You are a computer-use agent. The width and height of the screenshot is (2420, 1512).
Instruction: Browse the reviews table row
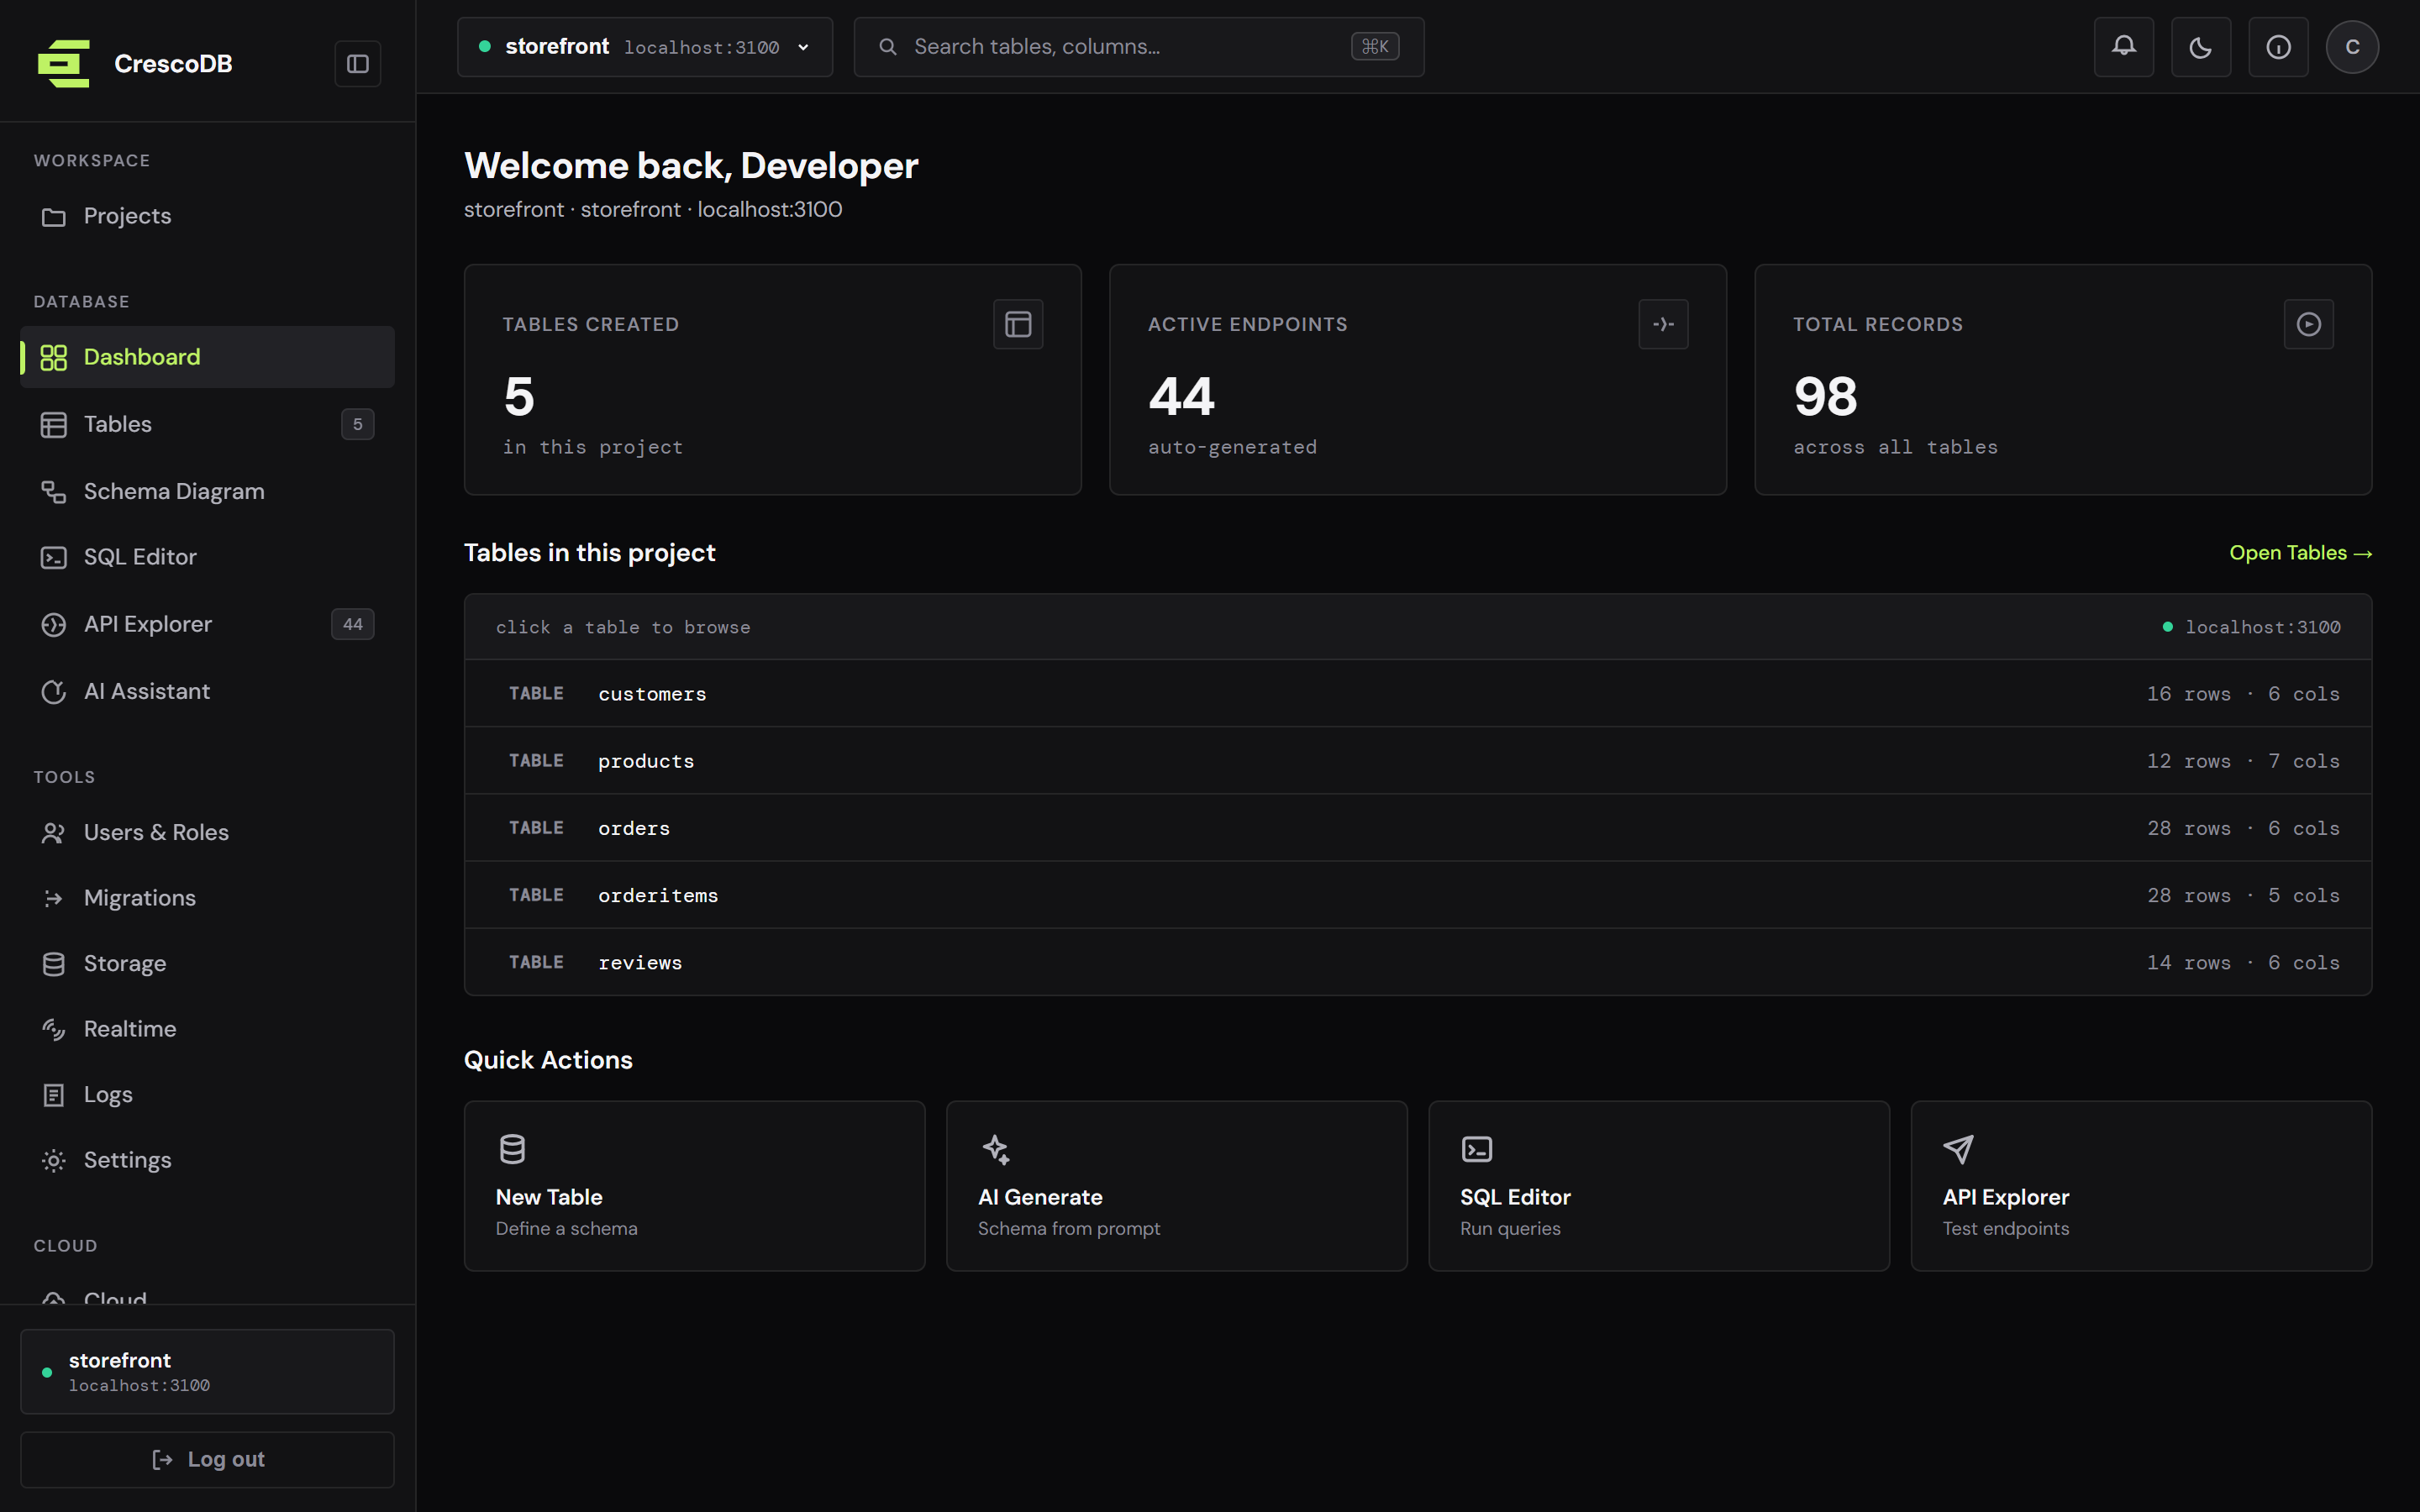(1418, 962)
